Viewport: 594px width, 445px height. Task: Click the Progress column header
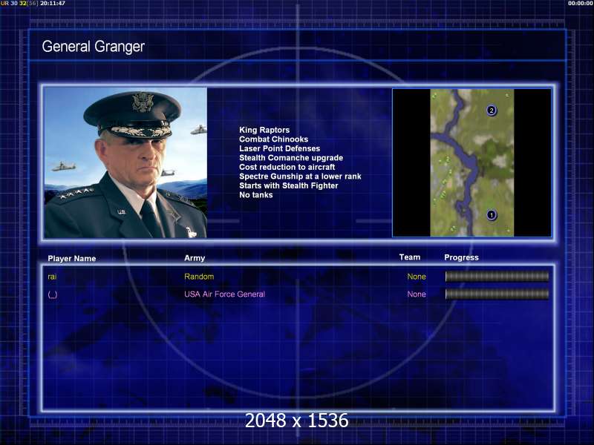461,257
